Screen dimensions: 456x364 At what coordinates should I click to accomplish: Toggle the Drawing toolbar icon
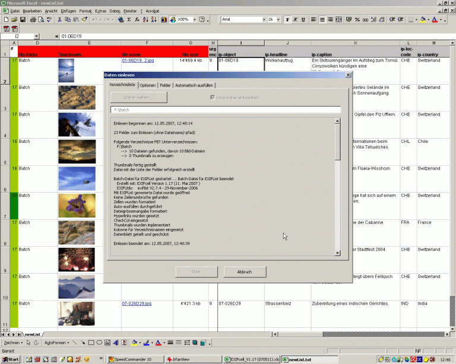pyautogui.click(x=172, y=20)
